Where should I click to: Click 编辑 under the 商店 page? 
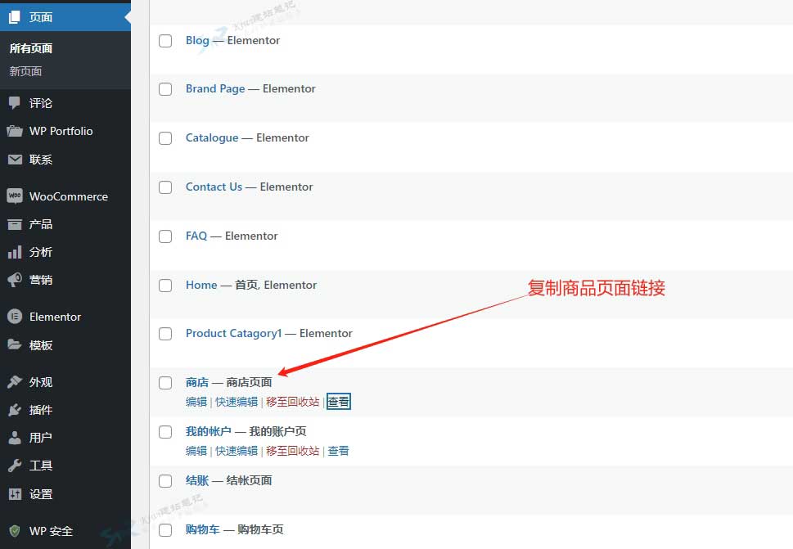tap(196, 402)
